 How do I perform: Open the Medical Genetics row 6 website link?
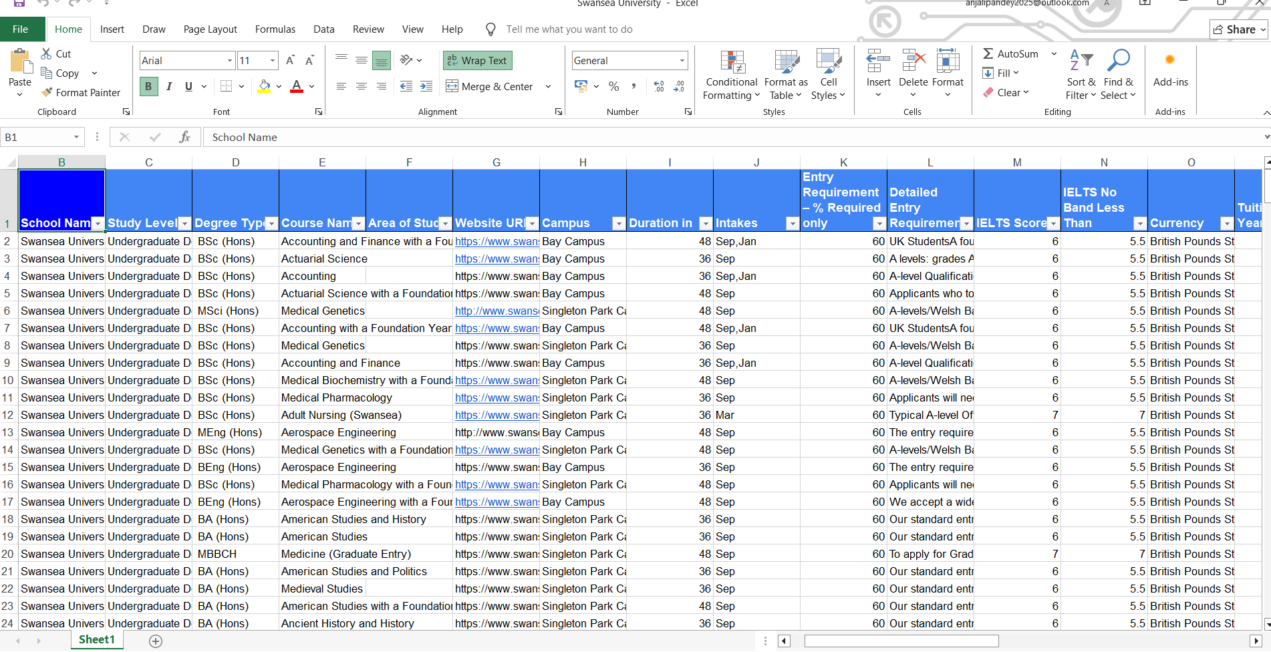coord(497,311)
